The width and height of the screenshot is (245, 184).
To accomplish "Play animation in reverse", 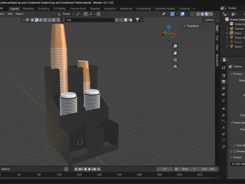I will click(85, 169).
